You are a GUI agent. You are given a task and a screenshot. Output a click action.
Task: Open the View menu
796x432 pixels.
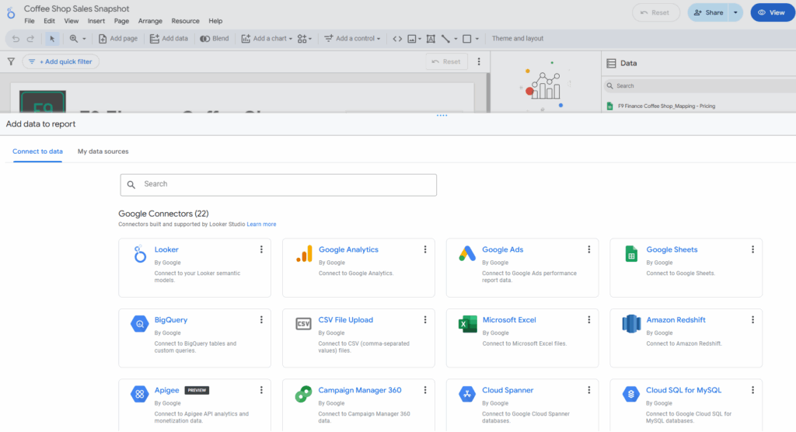[71, 21]
